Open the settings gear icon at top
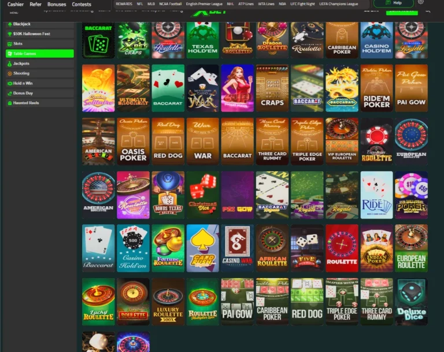Image resolution: width=444 pixels, height=352 pixels. tap(421, 2)
